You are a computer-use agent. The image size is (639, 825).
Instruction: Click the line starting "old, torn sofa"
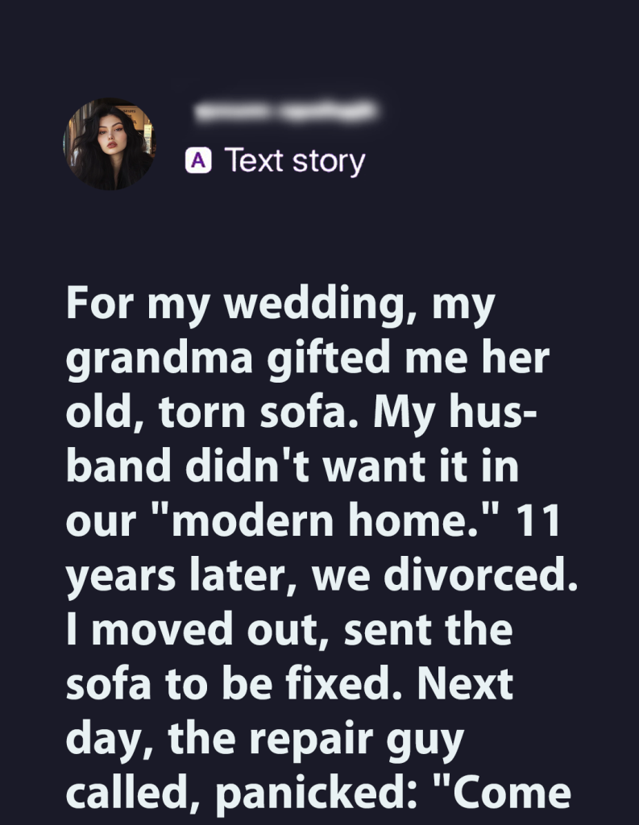pyautogui.click(x=302, y=414)
